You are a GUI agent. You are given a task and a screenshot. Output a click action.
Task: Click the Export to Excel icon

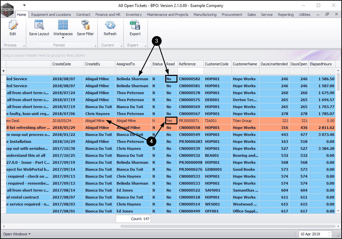135,26
